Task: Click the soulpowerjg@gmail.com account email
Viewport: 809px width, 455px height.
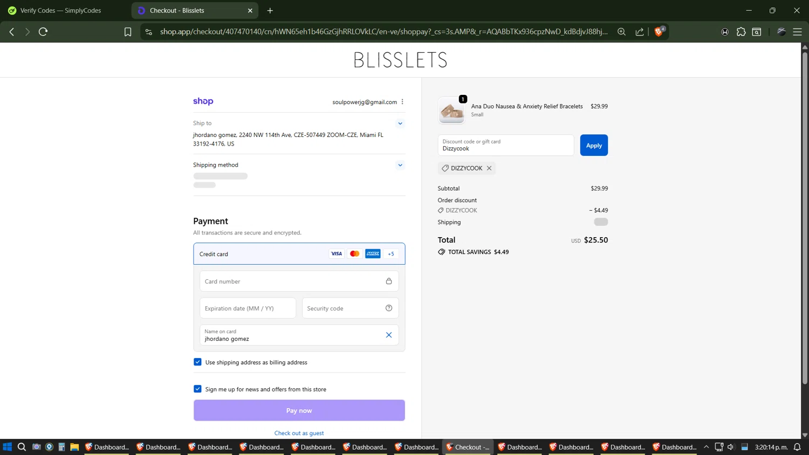Action: [x=365, y=102]
